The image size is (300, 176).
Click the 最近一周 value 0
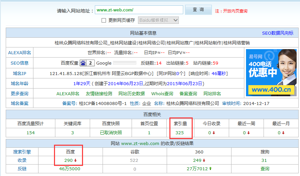[x=244, y=133]
